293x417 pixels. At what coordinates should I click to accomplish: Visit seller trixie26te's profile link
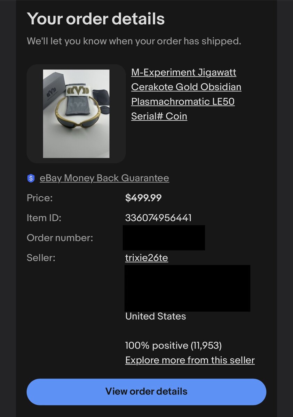coord(146,258)
